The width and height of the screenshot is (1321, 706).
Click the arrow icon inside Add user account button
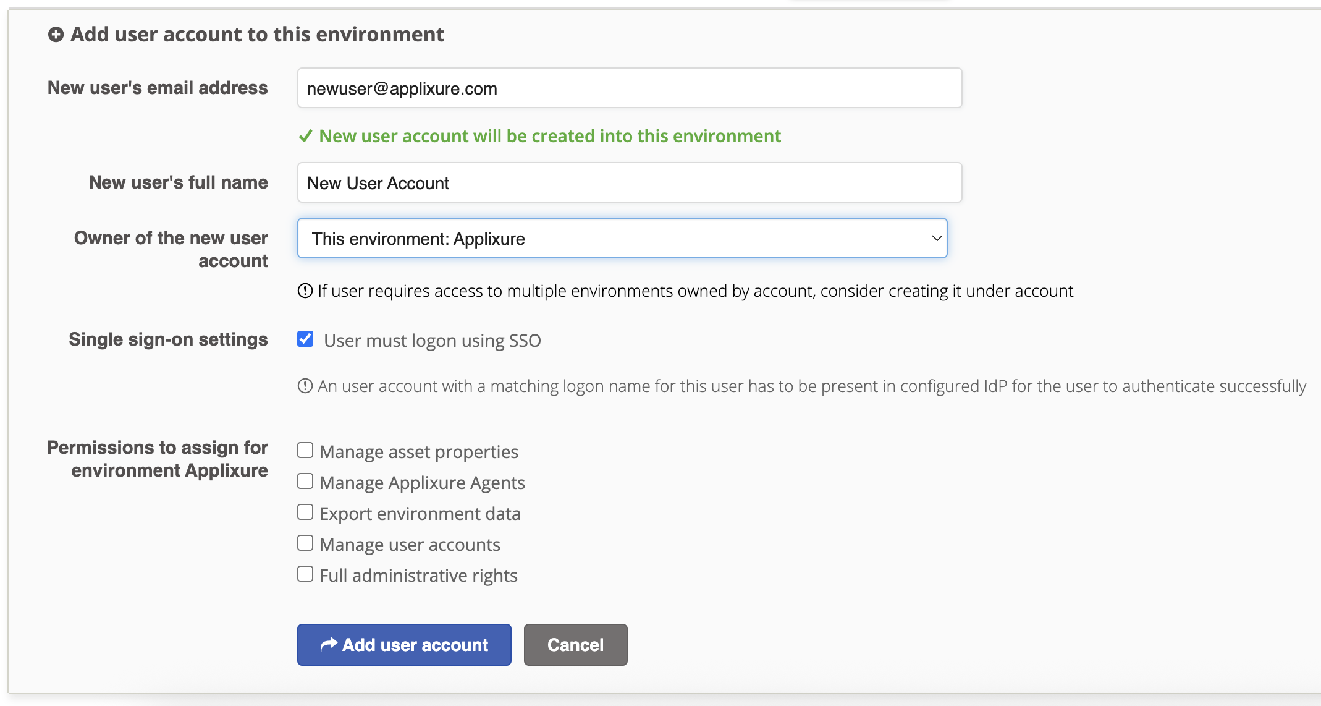pyautogui.click(x=329, y=644)
